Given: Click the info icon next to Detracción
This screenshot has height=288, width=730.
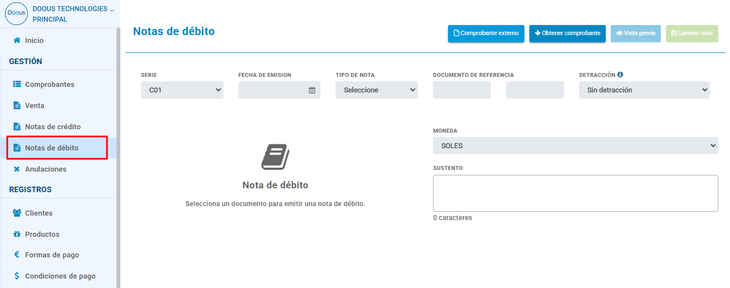Looking at the screenshot, I should (620, 75).
